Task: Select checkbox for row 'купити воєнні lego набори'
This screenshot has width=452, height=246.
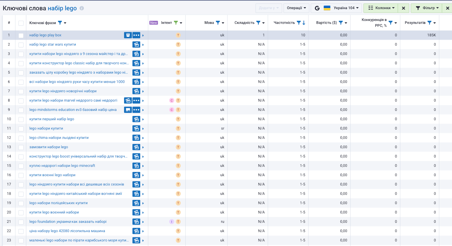Action: [21, 175]
